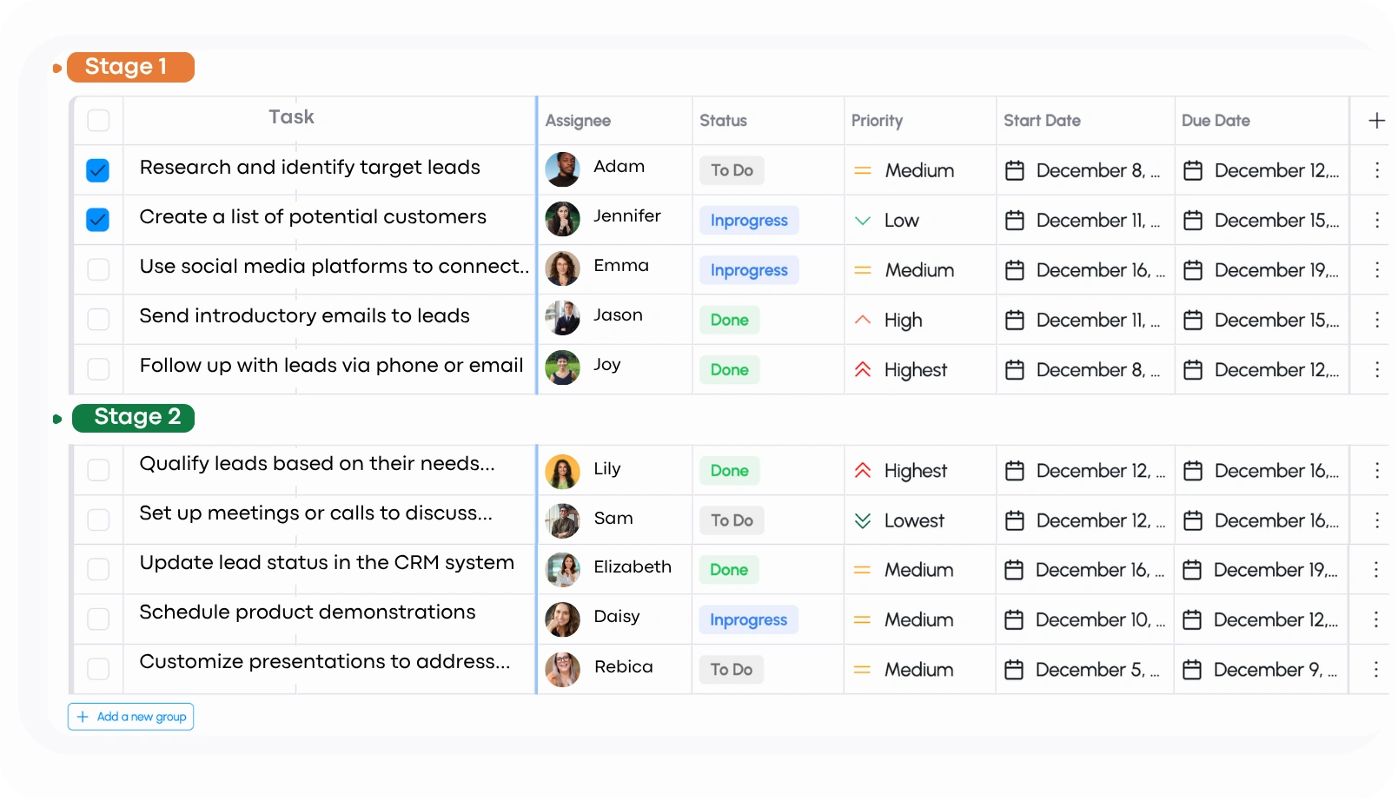This screenshot has height=801, width=1398.
Task: Uncheck 'Research and identify target leads' checkbox
Action: point(98,170)
